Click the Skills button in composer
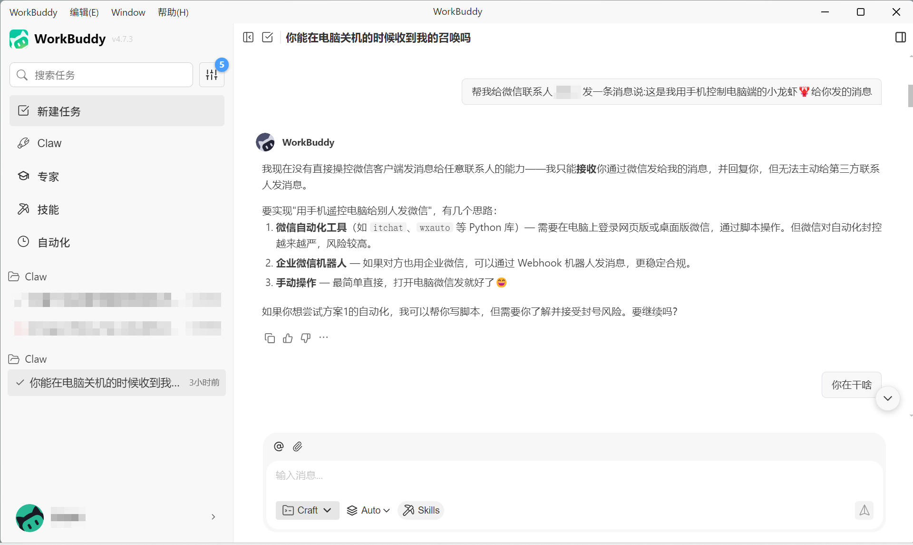This screenshot has height=545, width=913. 421,510
